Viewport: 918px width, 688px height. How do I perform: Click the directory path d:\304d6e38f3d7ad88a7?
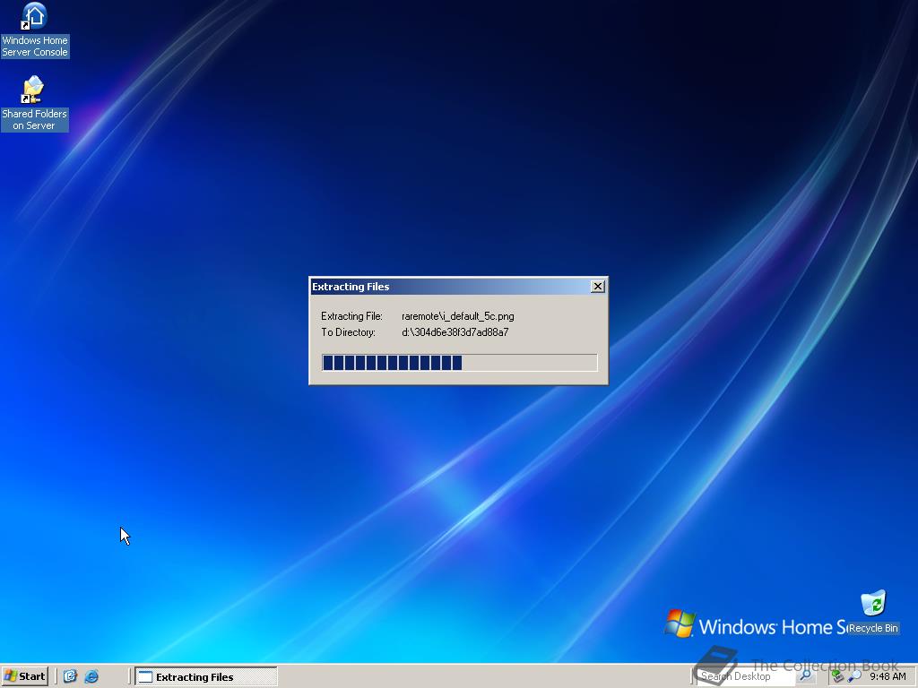(x=455, y=332)
